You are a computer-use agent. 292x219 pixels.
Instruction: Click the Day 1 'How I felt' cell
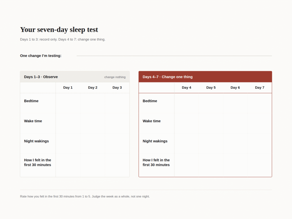pyautogui.click(x=68, y=165)
